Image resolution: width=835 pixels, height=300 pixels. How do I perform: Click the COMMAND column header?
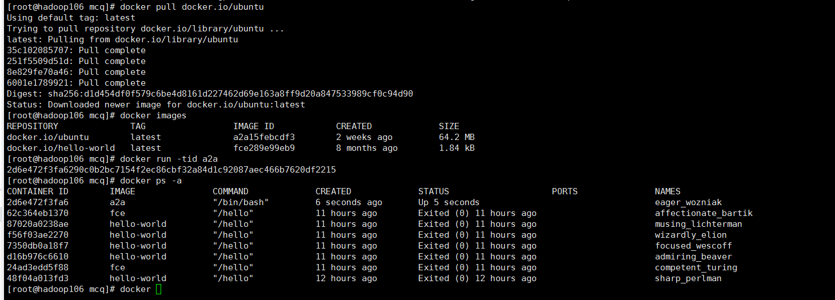[x=230, y=191]
